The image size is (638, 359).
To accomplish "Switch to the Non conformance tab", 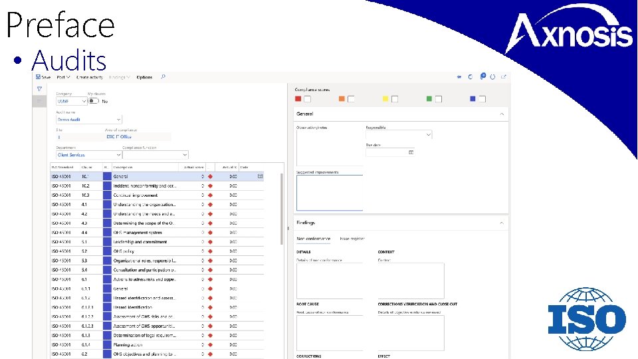I will coord(313,239).
